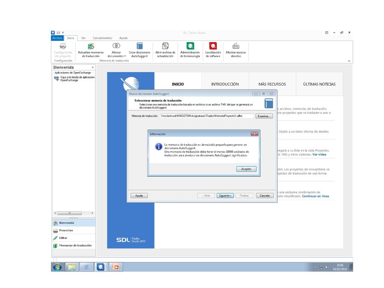The image size is (384, 288).
Task: Maximize the Nuevo diccionario AutoSuggest window
Action: point(264,94)
